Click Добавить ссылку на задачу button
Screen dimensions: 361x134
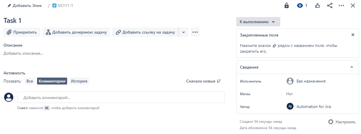pyautogui.click(x=146, y=32)
